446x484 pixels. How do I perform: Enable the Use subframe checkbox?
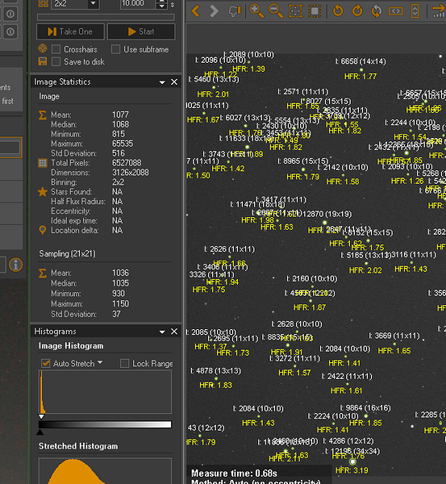pyautogui.click(x=116, y=49)
